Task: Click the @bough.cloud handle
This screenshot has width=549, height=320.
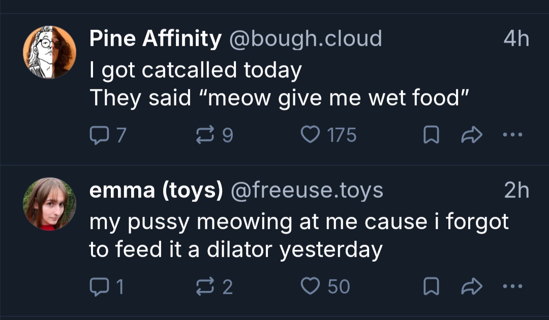Action: coord(306,39)
